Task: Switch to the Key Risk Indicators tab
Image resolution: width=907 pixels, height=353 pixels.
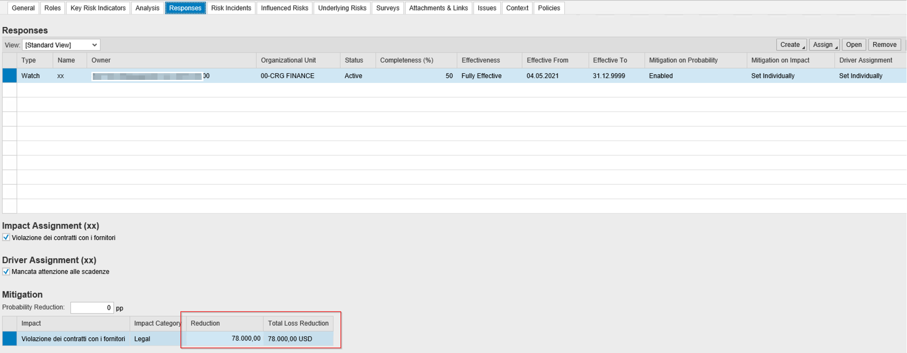Action: (x=98, y=8)
